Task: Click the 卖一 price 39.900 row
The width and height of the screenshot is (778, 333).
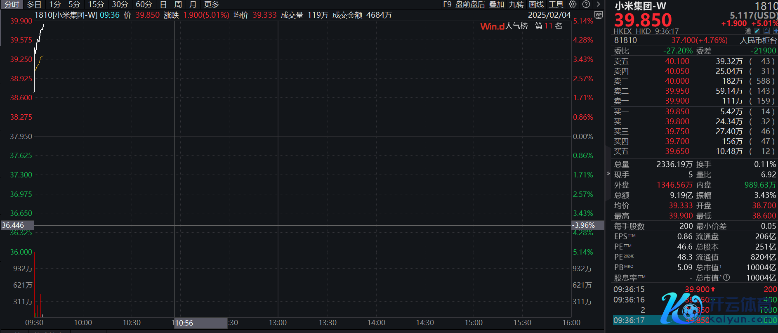Action: [x=677, y=101]
